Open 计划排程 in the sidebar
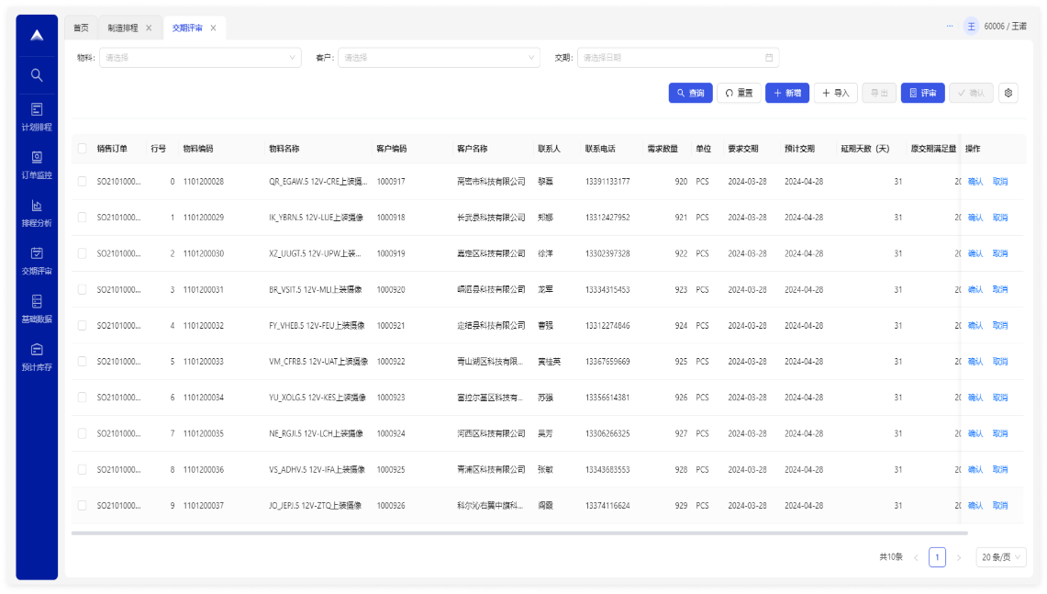 [x=37, y=117]
